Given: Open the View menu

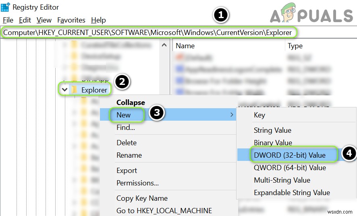Looking at the screenshot, I should click(x=44, y=20).
